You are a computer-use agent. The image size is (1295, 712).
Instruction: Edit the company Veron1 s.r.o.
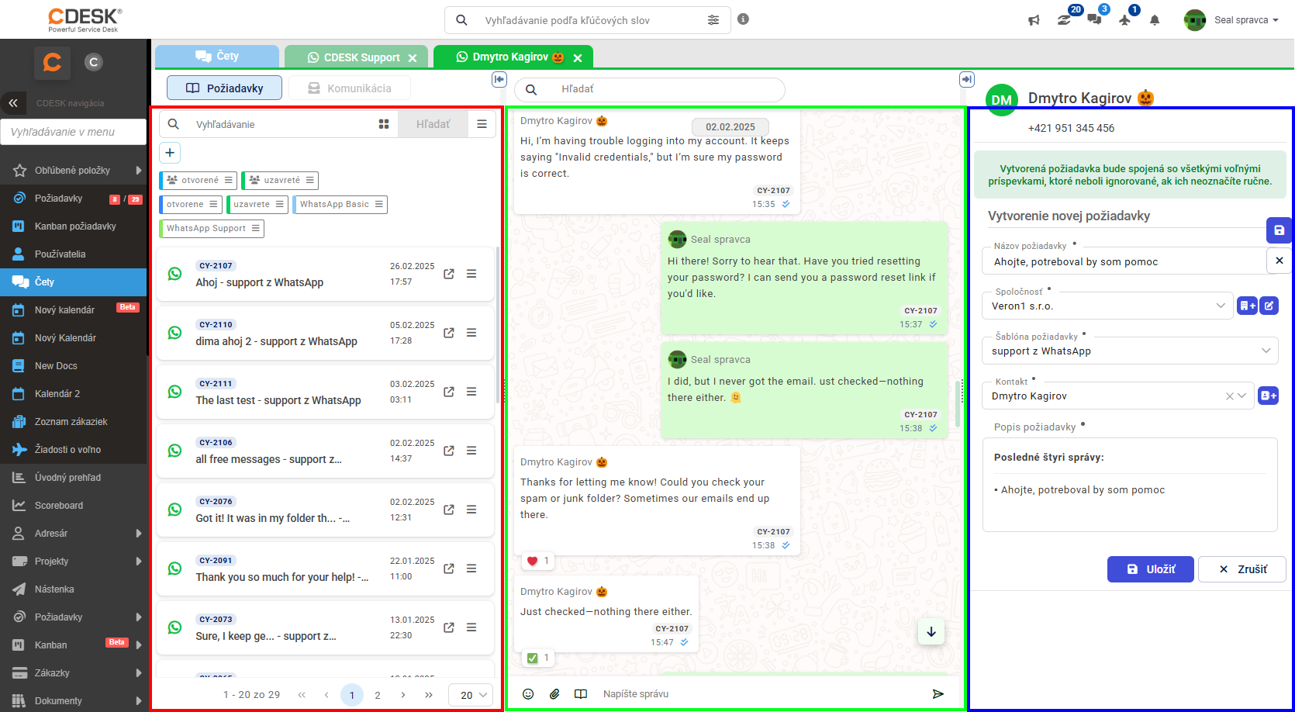(x=1269, y=306)
